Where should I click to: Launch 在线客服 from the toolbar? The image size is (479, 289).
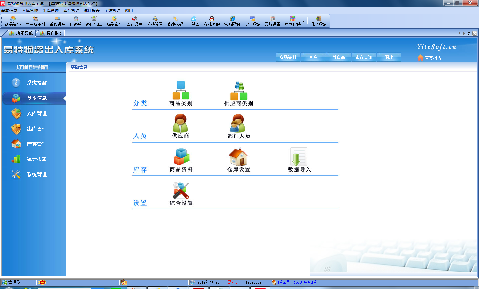tap(212, 21)
